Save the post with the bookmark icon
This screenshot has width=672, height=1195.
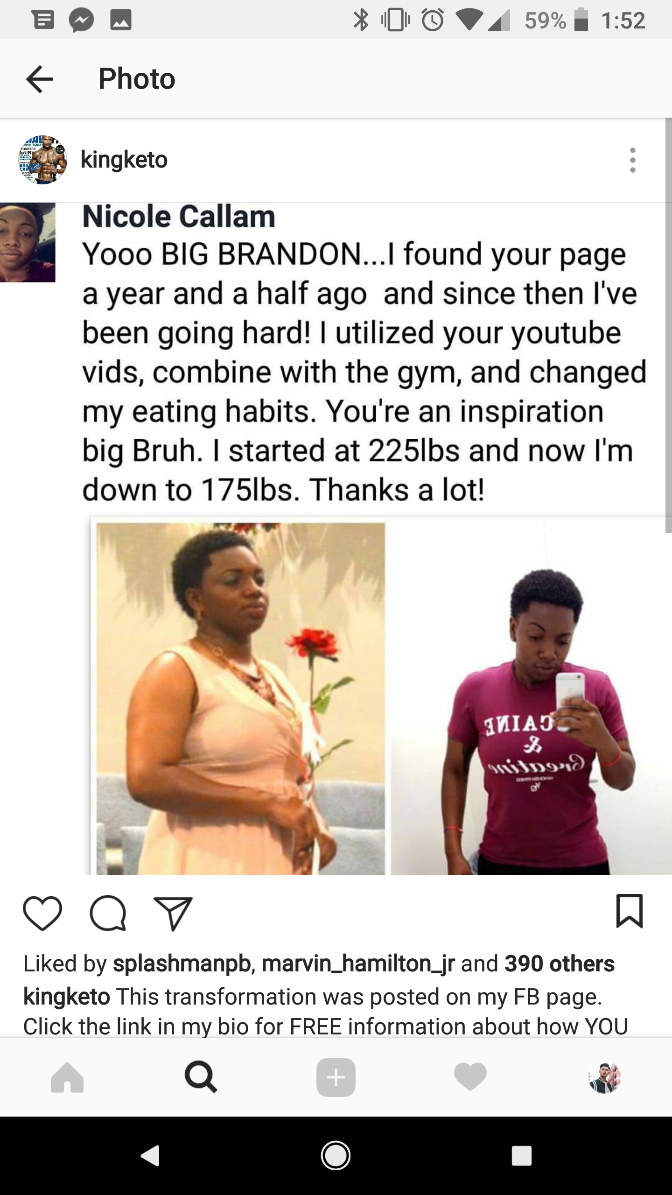[x=630, y=911]
